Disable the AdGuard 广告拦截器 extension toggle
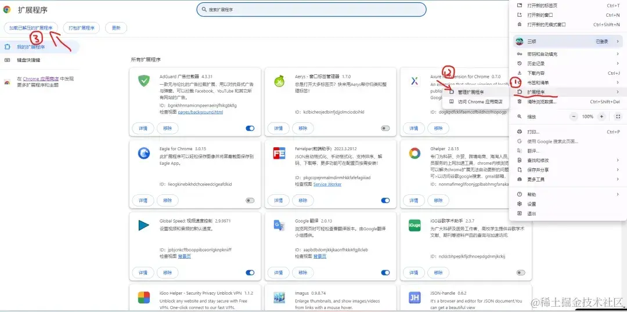Image resolution: width=627 pixels, height=312 pixels. [250, 128]
